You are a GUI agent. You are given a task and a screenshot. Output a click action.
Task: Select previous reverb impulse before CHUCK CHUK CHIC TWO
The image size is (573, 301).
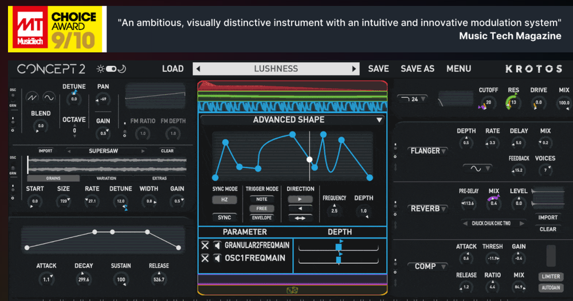click(x=465, y=224)
